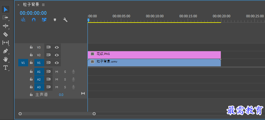Select the Selection tool arrow
The width and height of the screenshot is (265, 120).
pos(6,10)
